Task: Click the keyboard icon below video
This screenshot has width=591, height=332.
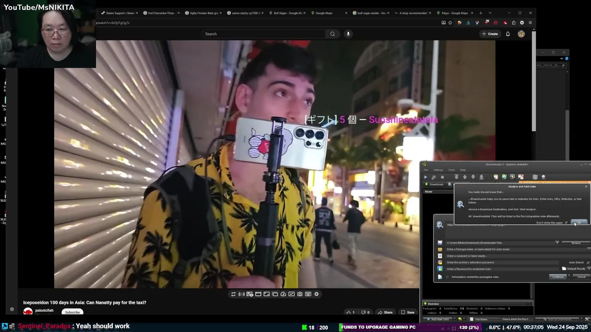Action: pyautogui.click(x=308, y=294)
